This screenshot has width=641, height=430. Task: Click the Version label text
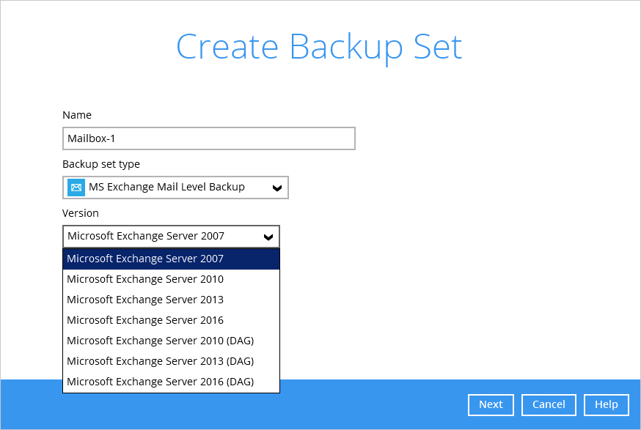point(81,213)
